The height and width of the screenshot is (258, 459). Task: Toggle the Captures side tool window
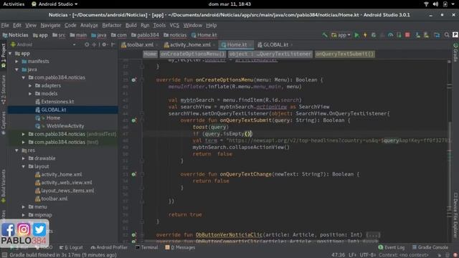tap(4, 123)
